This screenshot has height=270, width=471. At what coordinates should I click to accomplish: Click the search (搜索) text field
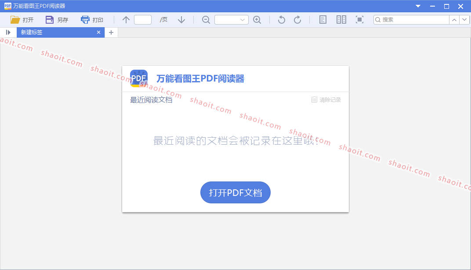pyautogui.click(x=411, y=20)
